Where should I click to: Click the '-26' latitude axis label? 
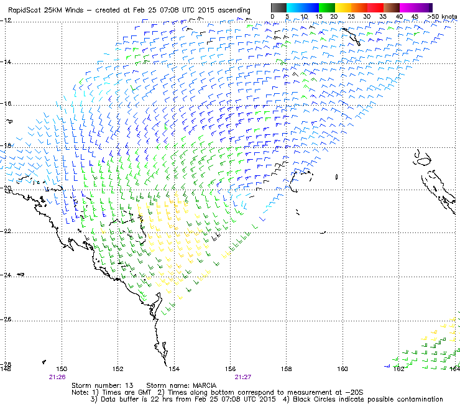tap(6, 319)
